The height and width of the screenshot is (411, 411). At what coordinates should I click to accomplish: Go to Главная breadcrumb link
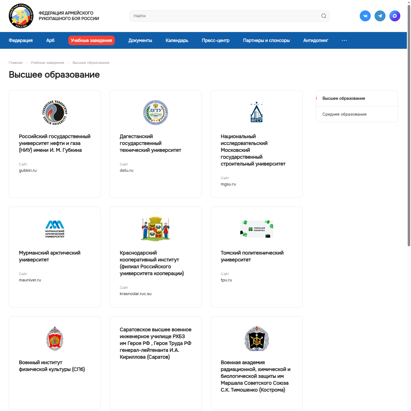point(16,63)
